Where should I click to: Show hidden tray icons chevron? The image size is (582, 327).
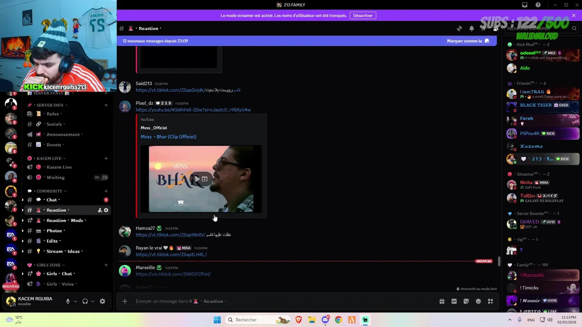(x=509, y=320)
